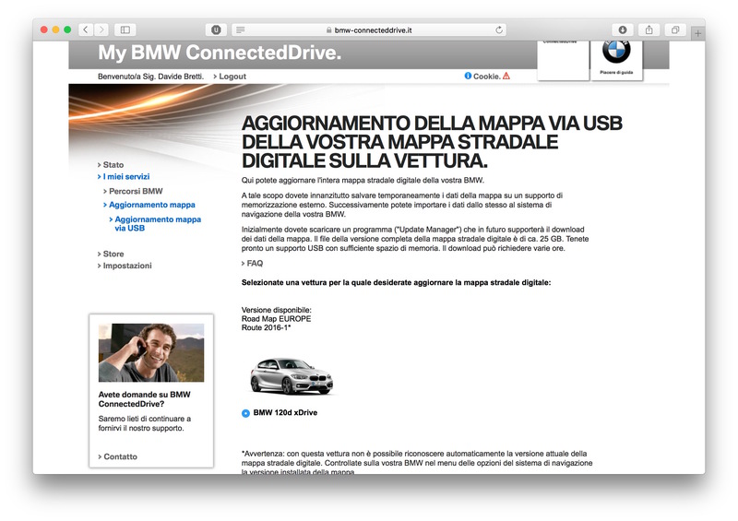The height and width of the screenshot is (521, 738).
Task: Open I miei servizi in sidebar
Action: click(126, 176)
